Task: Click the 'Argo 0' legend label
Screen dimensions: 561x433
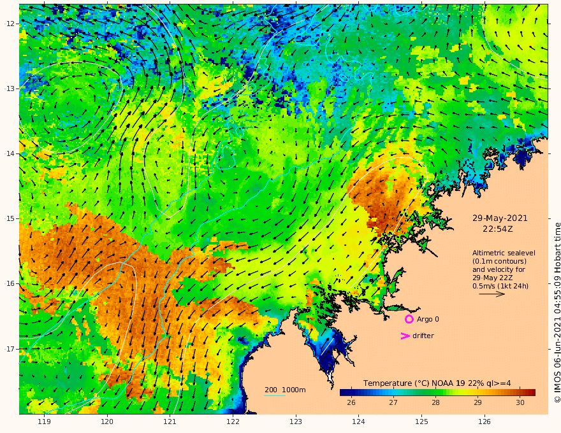Action: point(428,319)
